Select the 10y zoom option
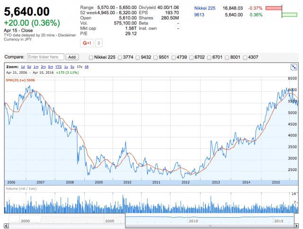This screenshot has height=229, width=303. (80, 67)
